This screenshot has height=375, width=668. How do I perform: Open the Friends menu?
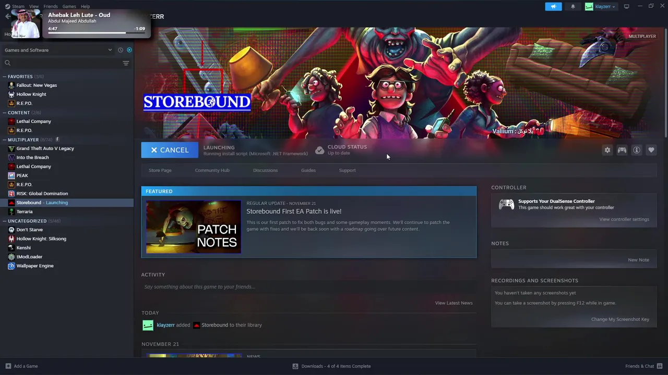tap(51, 6)
